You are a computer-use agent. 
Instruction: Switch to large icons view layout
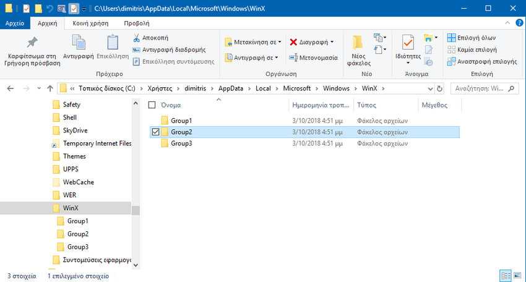pos(517,276)
